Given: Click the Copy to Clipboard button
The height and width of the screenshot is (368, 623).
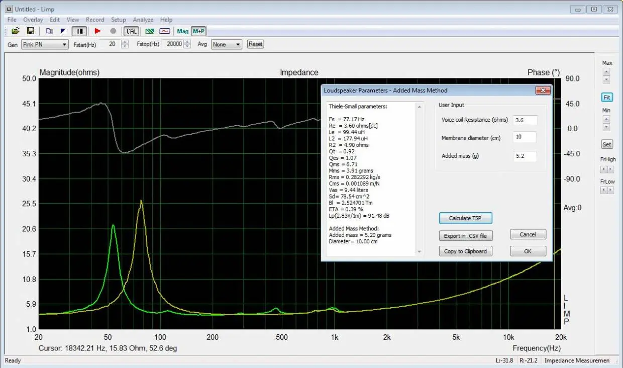Looking at the screenshot, I should pos(465,251).
